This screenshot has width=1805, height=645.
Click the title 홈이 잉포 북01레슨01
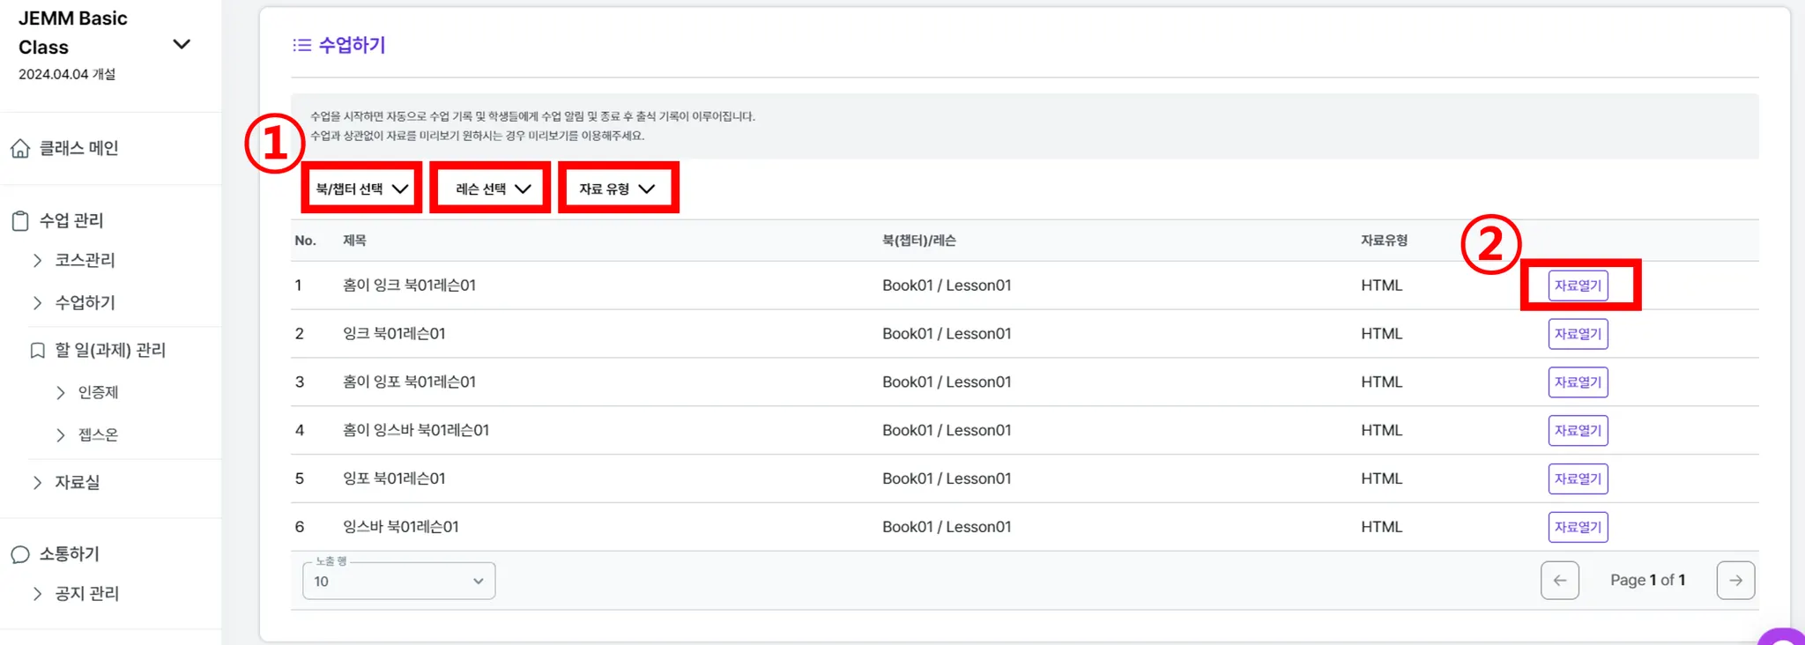click(x=410, y=382)
